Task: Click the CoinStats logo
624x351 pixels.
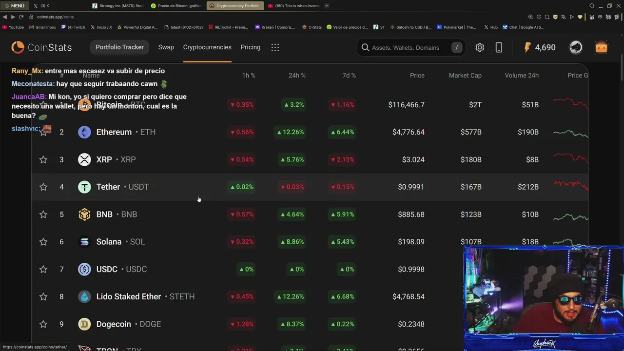Action: 42,47
